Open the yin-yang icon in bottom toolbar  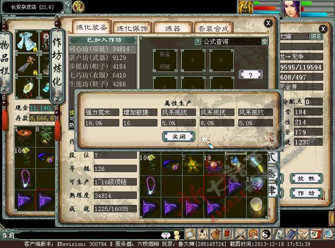pyautogui.click(x=266, y=234)
